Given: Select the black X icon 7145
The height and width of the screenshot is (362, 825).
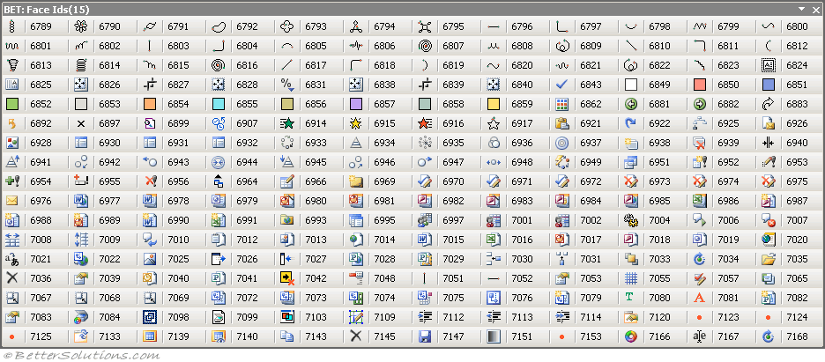Looking at the screenshot, I should pos(356,336).
